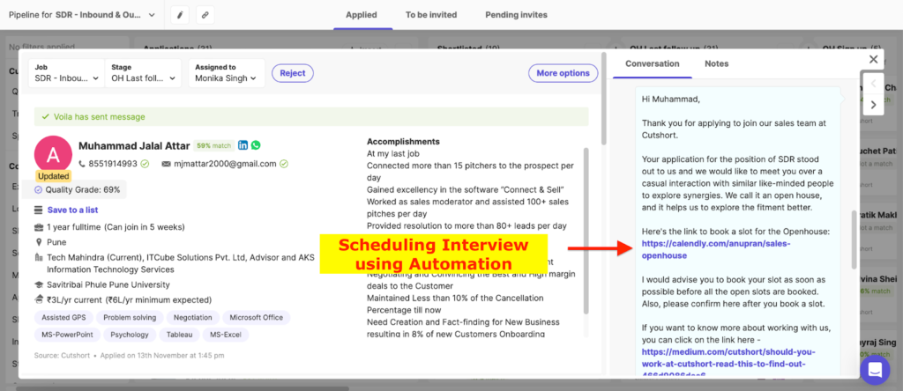Click the Accomplishments section scrollbar
Image resolution: width=903 pixels, height=391 pixels.
586,230
